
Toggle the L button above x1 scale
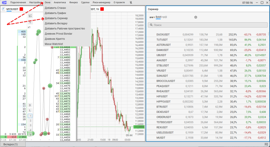(30, 22)
